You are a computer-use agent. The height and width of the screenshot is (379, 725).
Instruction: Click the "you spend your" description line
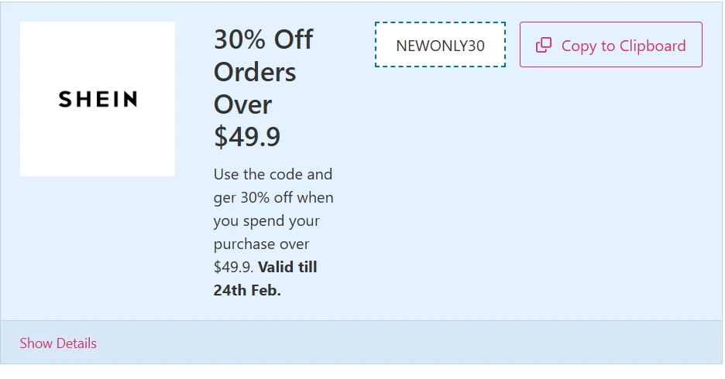point(266,220)
